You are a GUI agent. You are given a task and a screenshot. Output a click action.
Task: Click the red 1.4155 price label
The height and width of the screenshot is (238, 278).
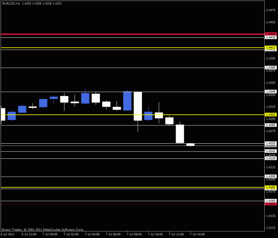coord(271,204)
